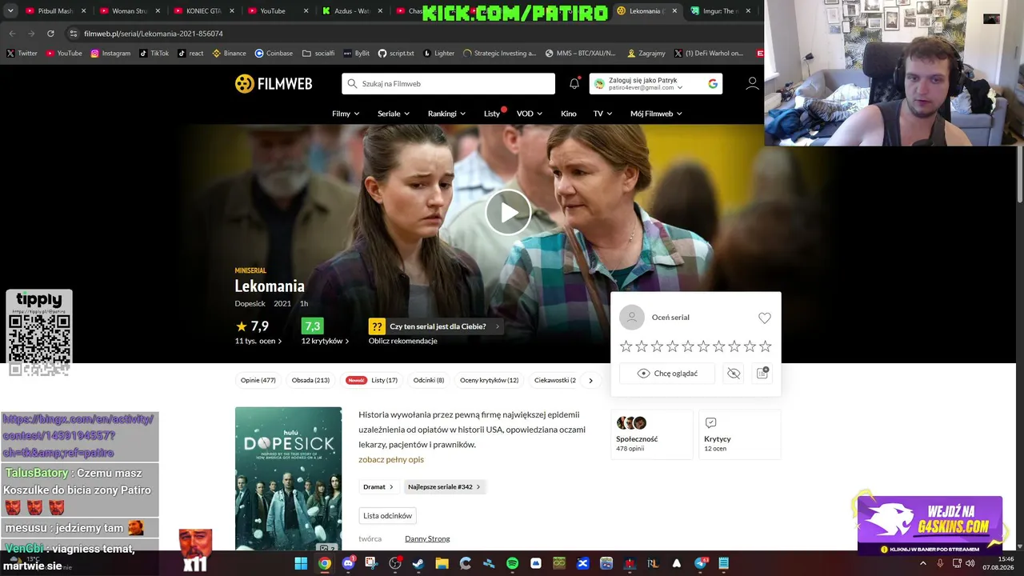Expand the VOD menu dropdown
1024x576 pixels.
click(530, 114)
